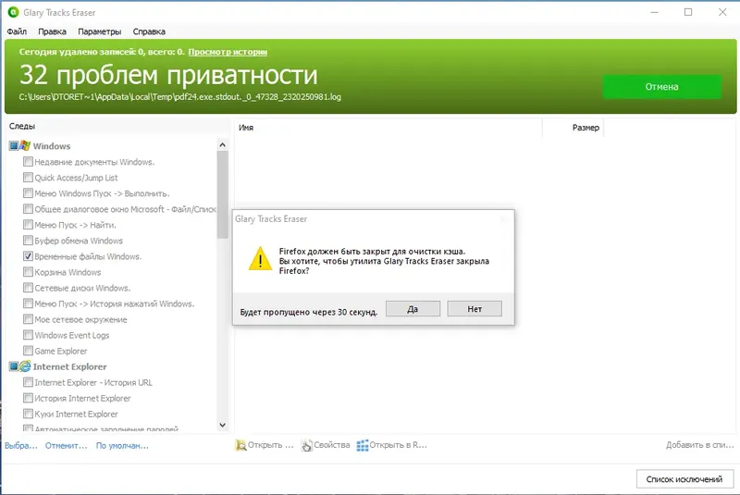Enable Буфер обмена Windows checkbox
Image resolution: width=740 pixels, height=495 pixels.
28,241
